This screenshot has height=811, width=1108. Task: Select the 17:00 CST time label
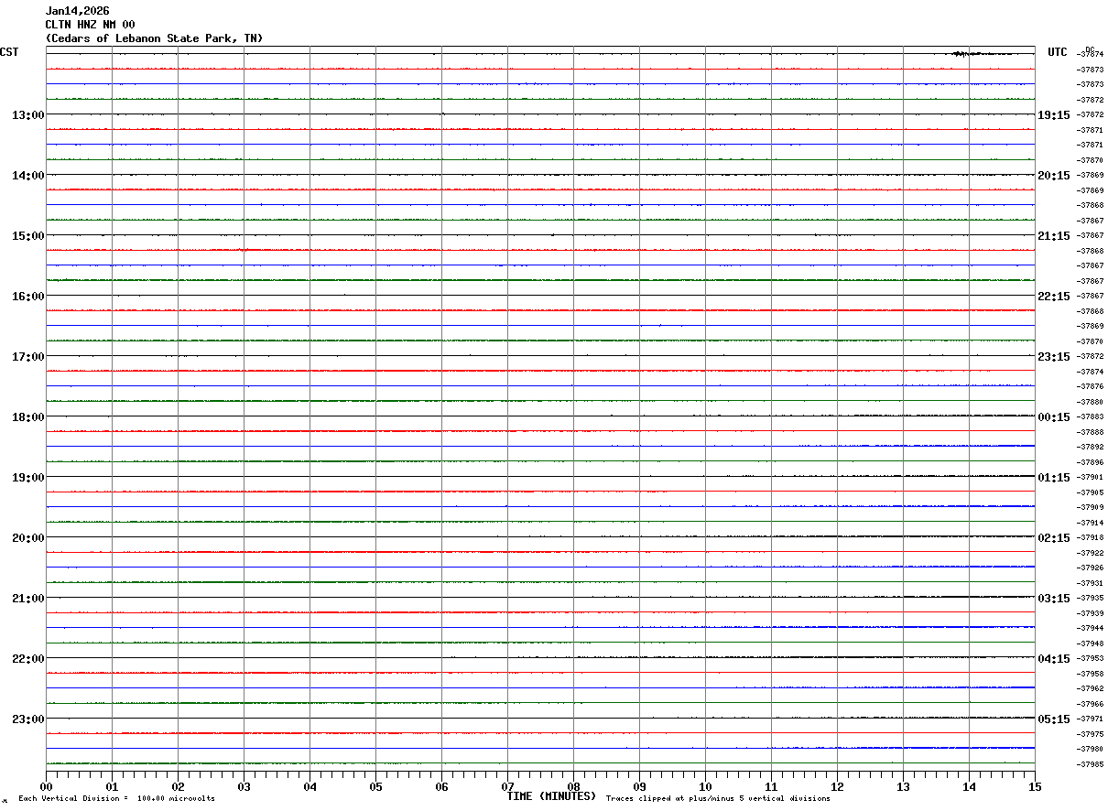click(x=27, y=357)
